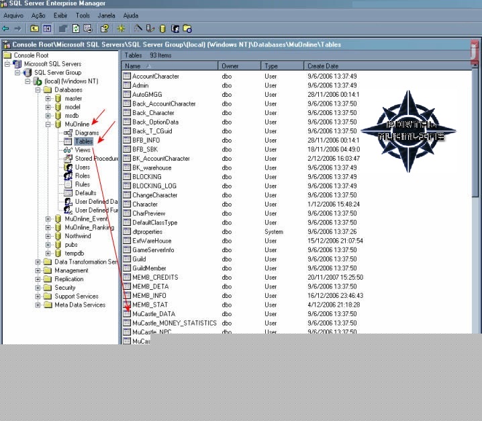
Task: Open Help using the question mark icon
Action: click(x=105, y=28)
